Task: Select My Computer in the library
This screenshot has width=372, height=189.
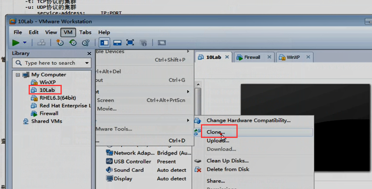Action: (x=49, y=75)
